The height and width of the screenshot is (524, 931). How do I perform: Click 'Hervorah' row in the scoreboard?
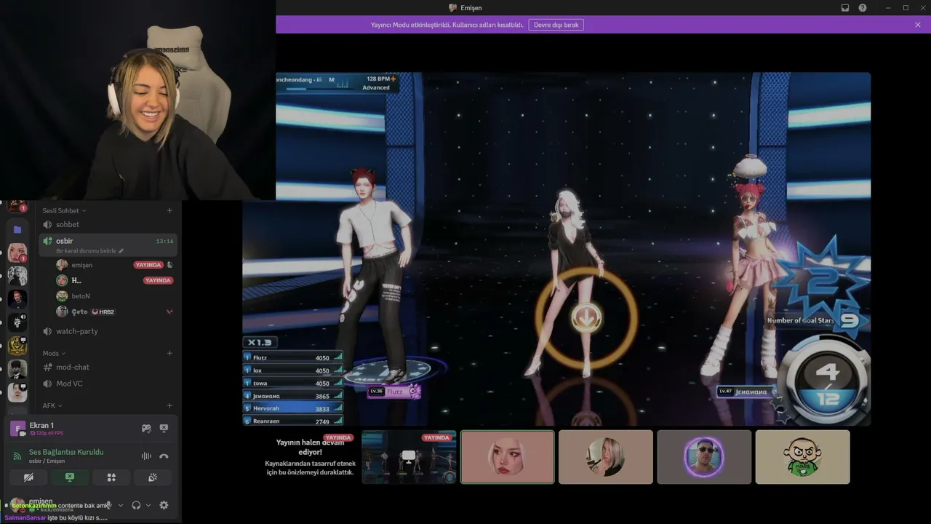[293, 408]
